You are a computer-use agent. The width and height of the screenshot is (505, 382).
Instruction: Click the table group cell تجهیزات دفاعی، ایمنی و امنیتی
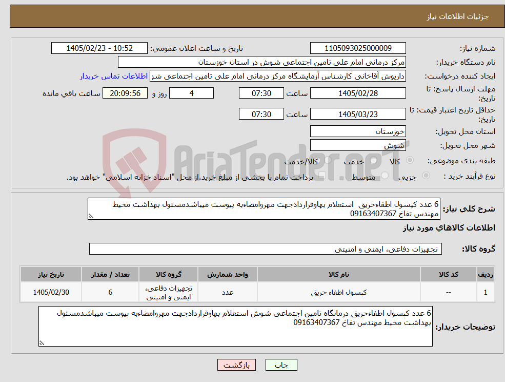[169, 292]
